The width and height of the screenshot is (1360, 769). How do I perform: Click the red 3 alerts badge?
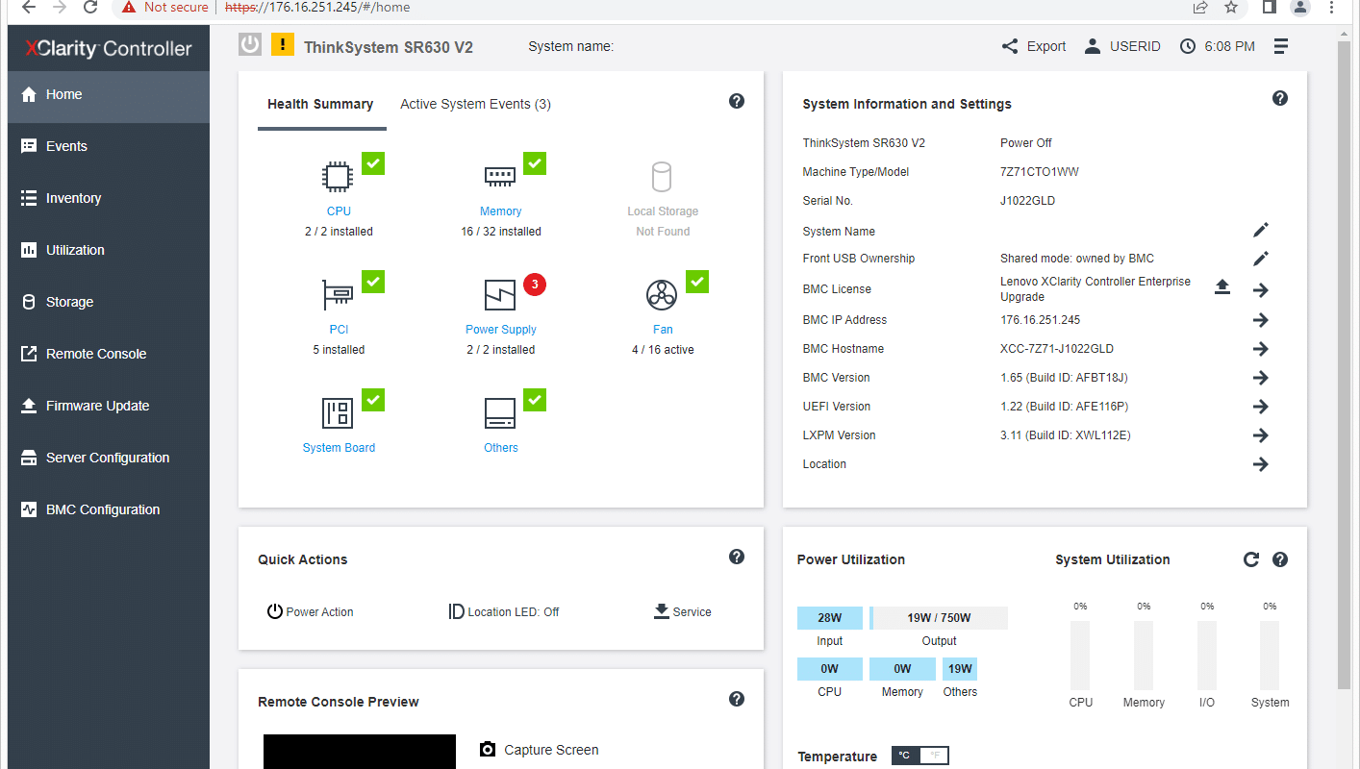(x=536, y=285)
